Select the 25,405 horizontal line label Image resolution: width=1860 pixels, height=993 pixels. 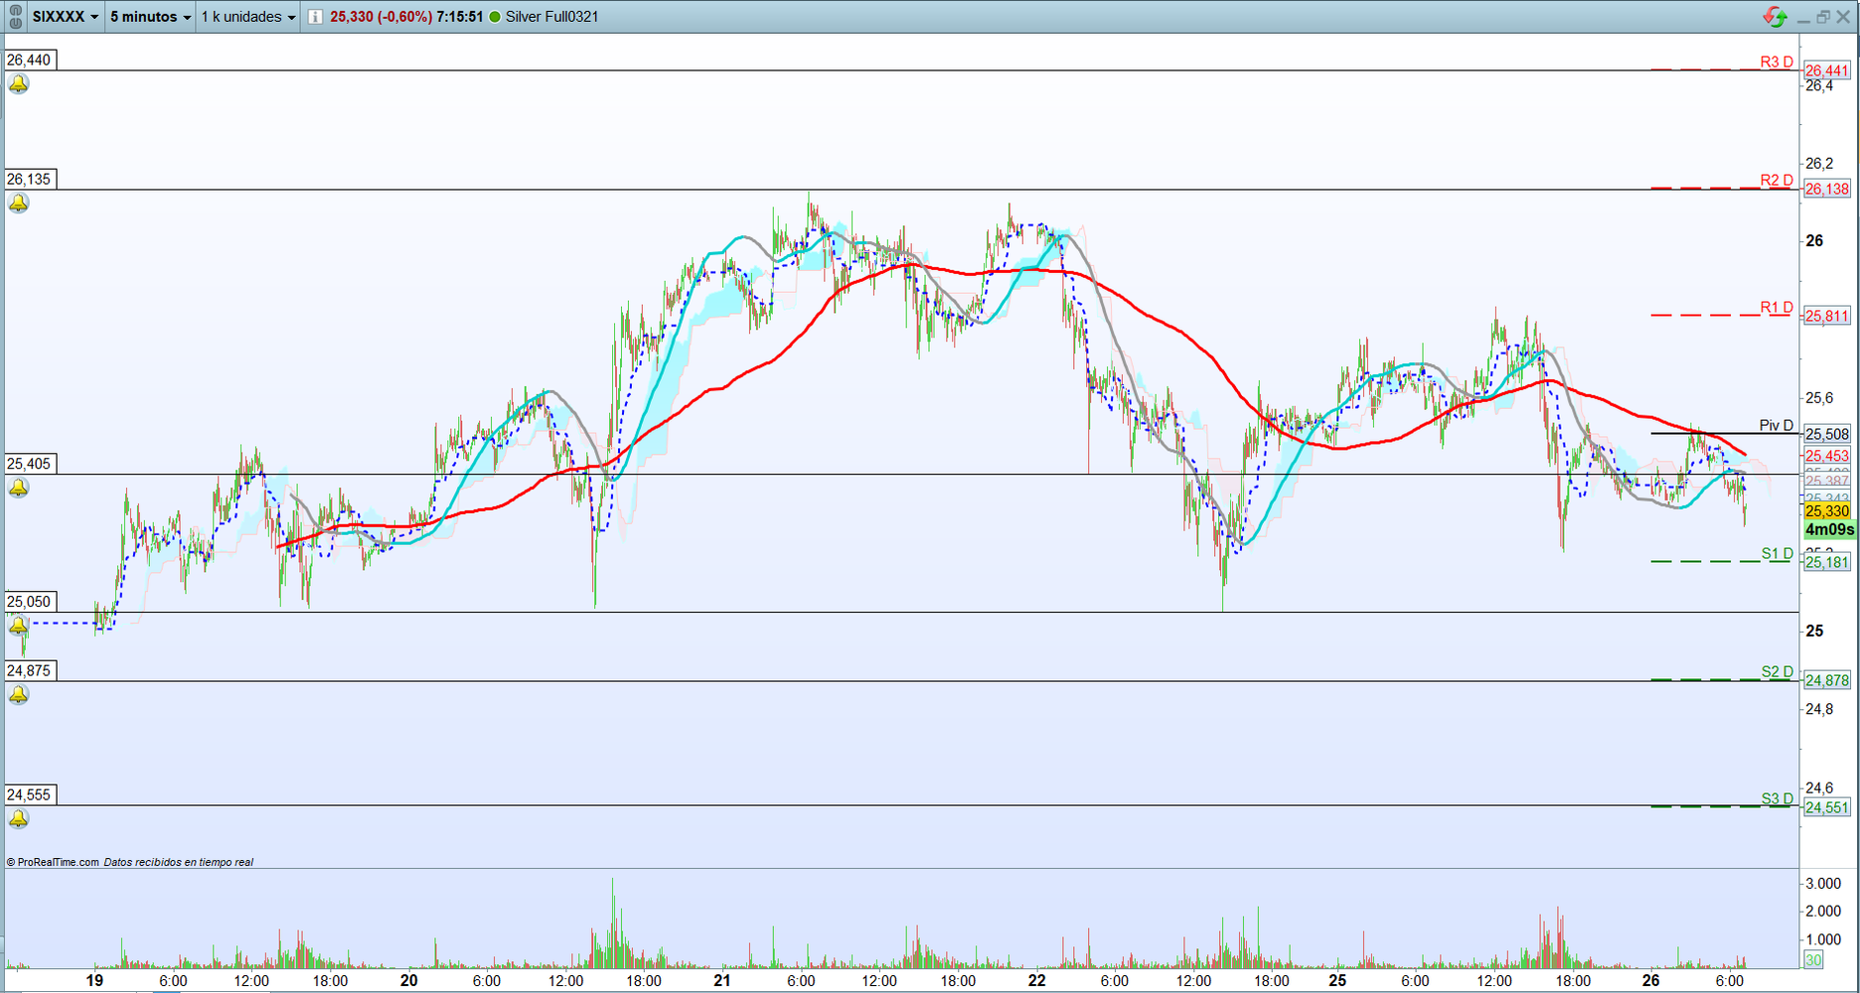(x=30, y=464)
